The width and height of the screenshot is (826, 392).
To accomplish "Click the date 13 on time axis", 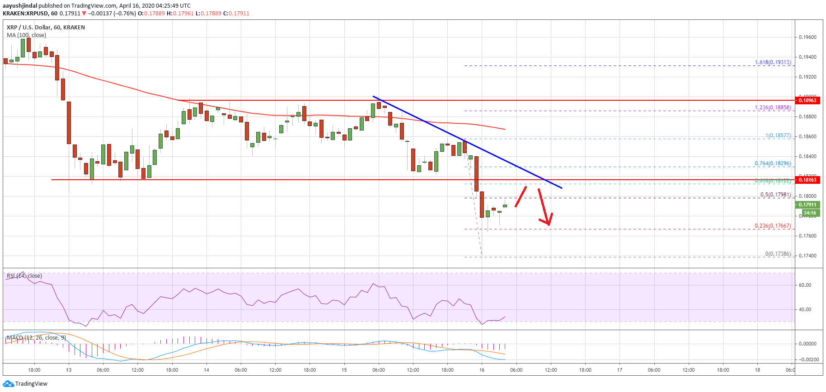I will pyautogui.click(x=69, y=370).
